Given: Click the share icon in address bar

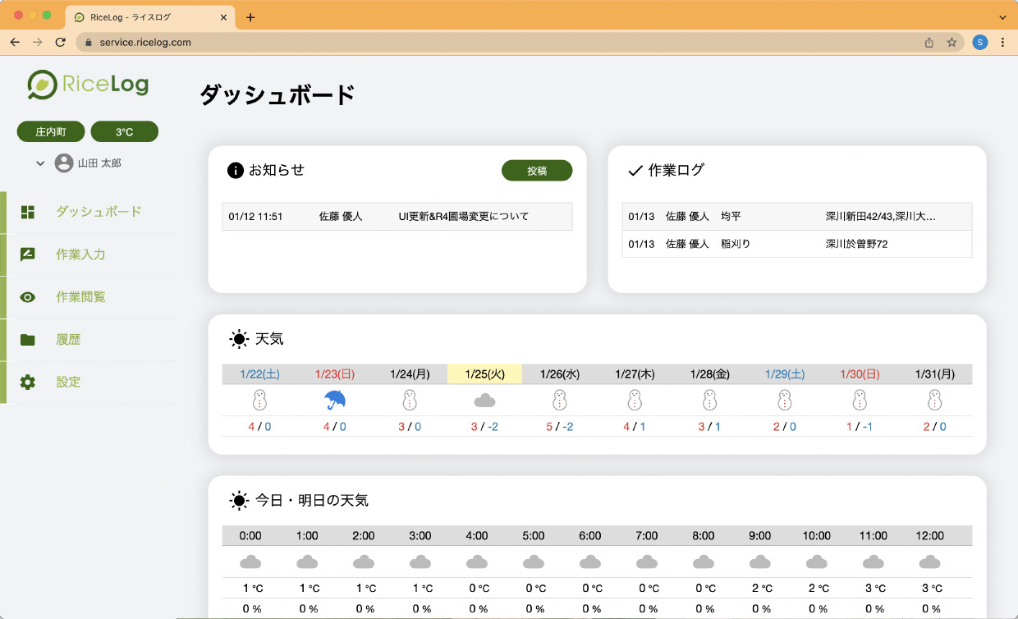Looking at the screenshot, I should (929, 42).
